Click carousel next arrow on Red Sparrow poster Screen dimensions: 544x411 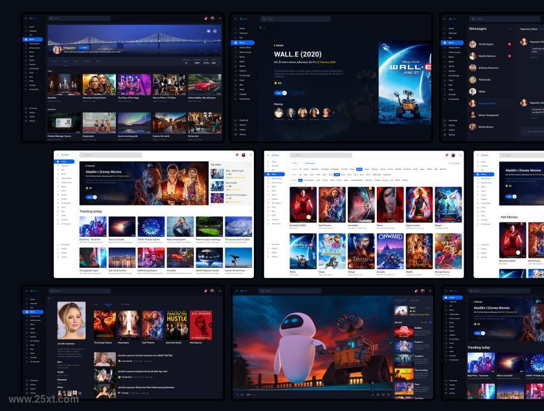[x=211, y=325]
